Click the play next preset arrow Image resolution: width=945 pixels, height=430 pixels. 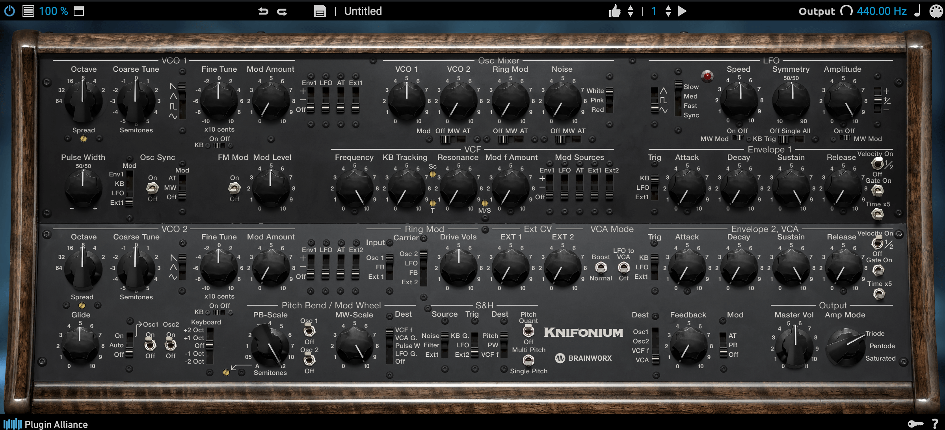pyautogui.click(x=682, y=11)
